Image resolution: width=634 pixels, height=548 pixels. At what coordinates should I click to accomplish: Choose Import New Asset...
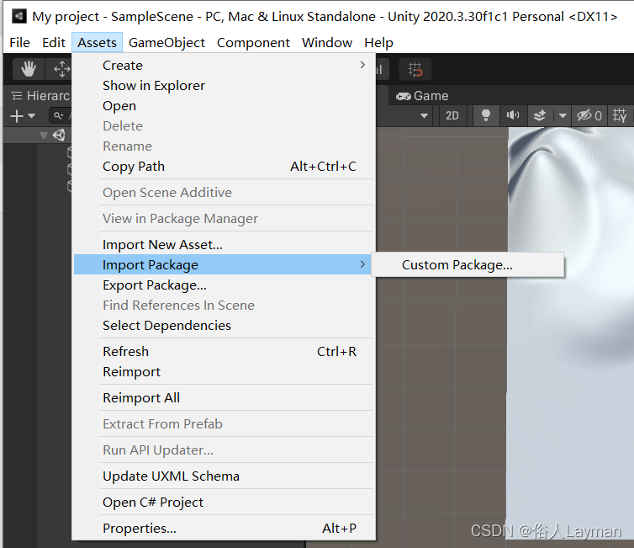click(x=222, y=244)
